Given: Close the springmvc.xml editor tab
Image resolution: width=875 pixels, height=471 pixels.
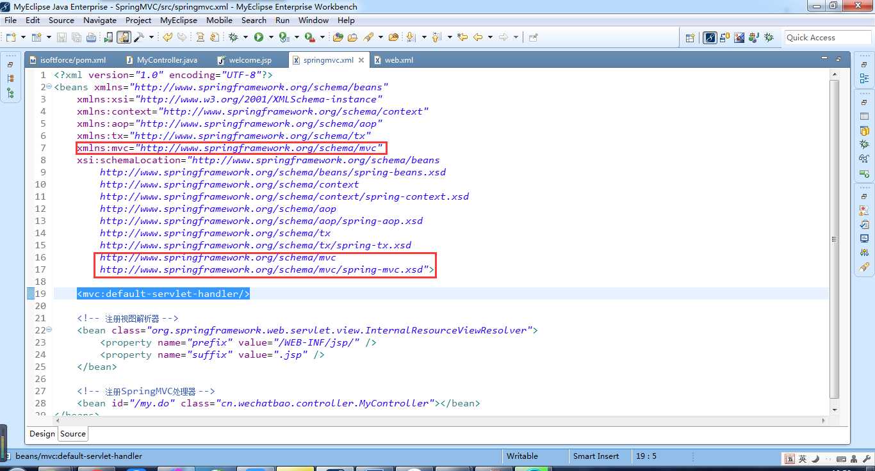Looking at the screenshot, I should coord(361,60).
